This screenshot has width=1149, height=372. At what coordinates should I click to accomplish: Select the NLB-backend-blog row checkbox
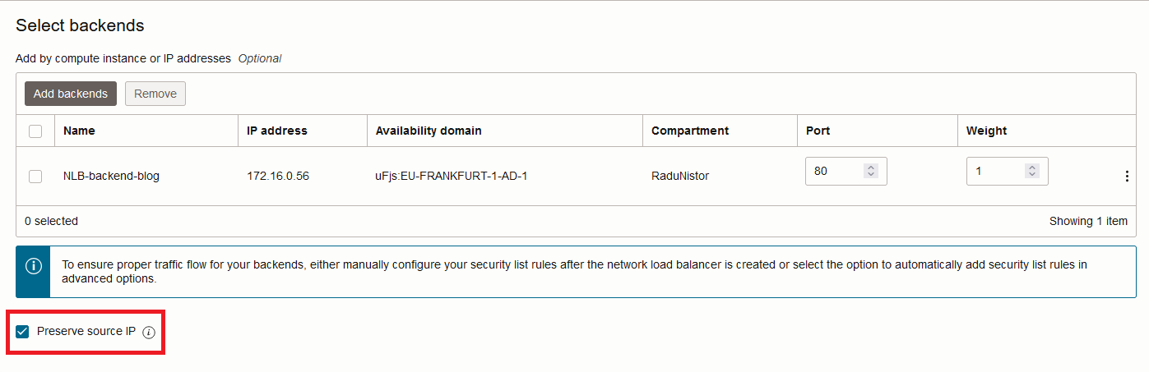click(x=35, y=176)
